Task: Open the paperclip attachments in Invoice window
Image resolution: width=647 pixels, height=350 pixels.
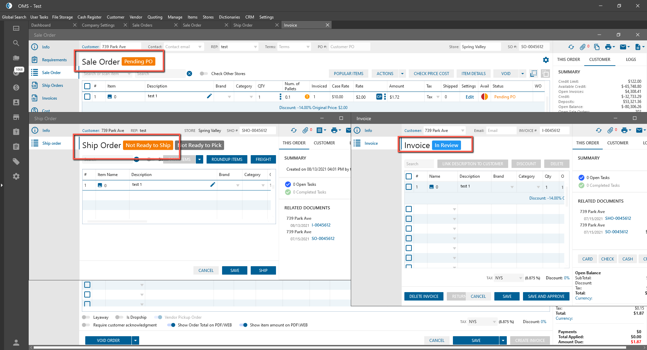Action: pyautogui.click(x=610, y=131)
